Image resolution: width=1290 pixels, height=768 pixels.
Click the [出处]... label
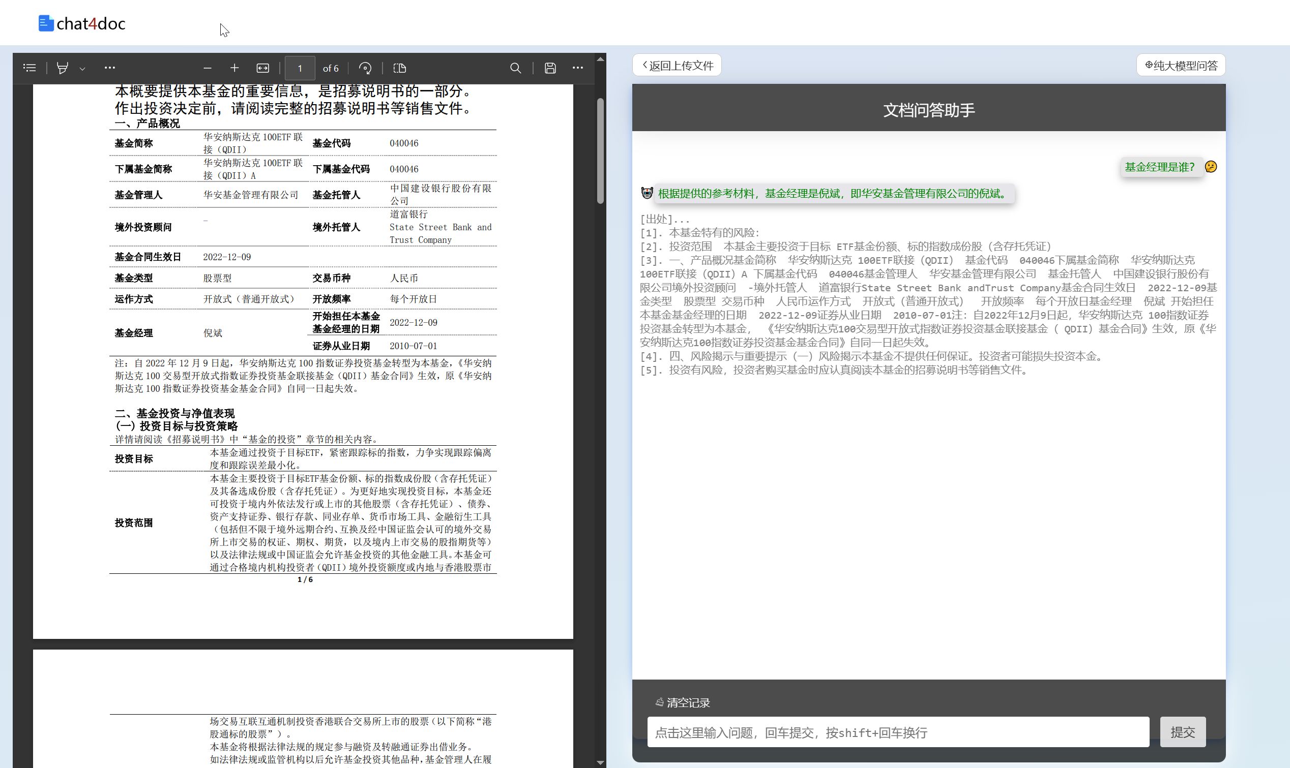click(x=665, y=219)
